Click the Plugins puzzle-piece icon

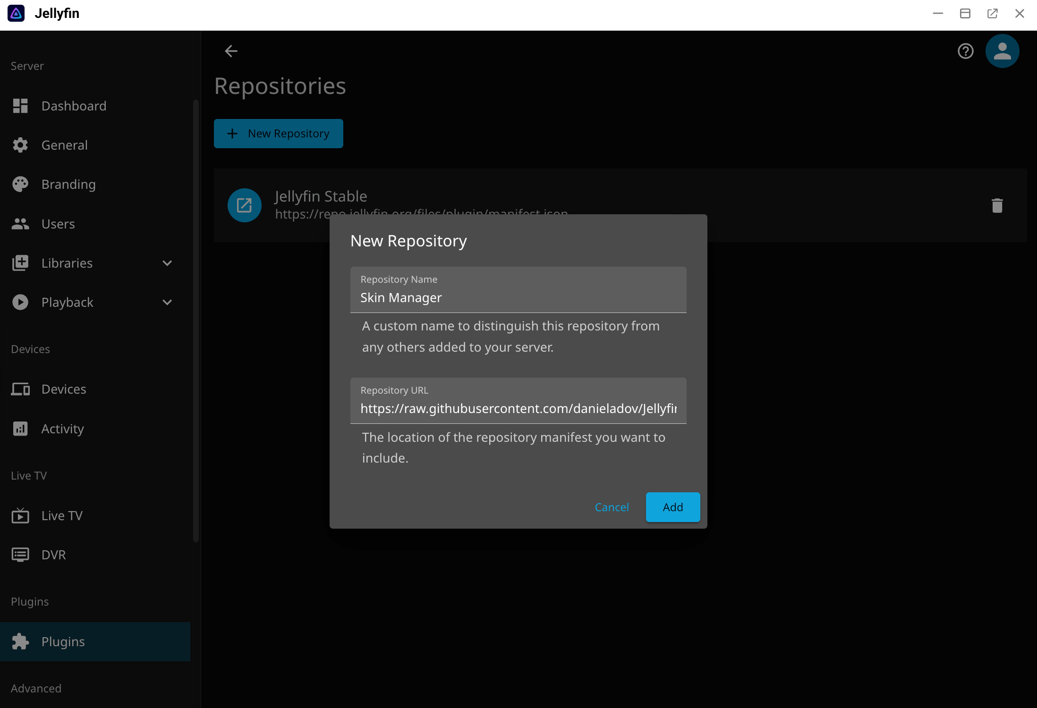point(20,641)
